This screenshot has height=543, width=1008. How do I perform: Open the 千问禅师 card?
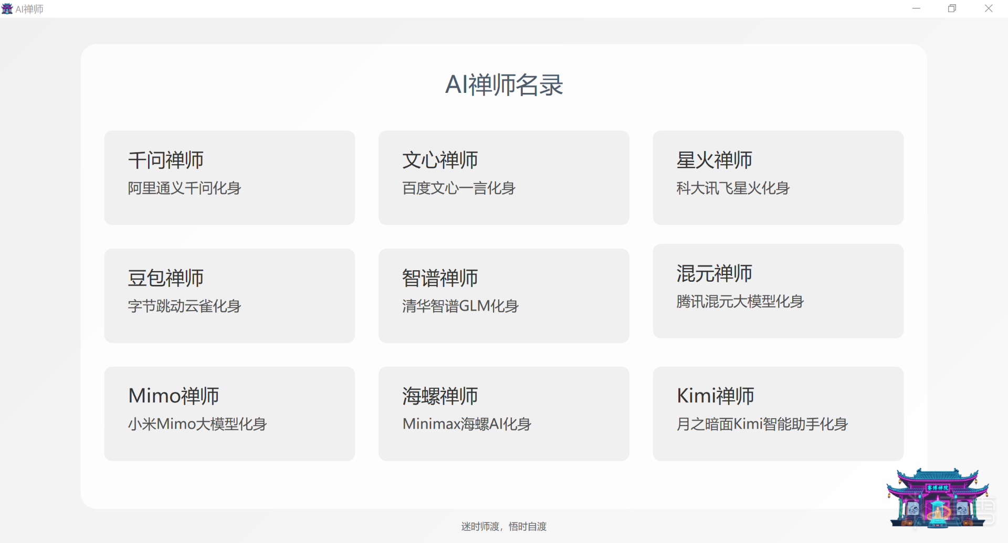[229, 178]
